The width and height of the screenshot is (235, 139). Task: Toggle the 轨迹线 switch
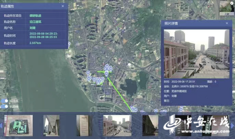5,106
